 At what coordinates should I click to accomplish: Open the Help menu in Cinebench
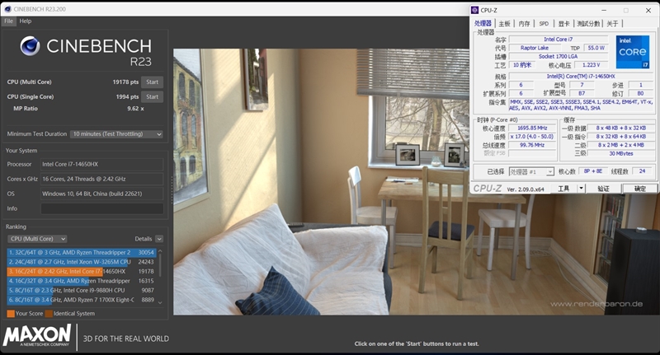click(26, 21)
